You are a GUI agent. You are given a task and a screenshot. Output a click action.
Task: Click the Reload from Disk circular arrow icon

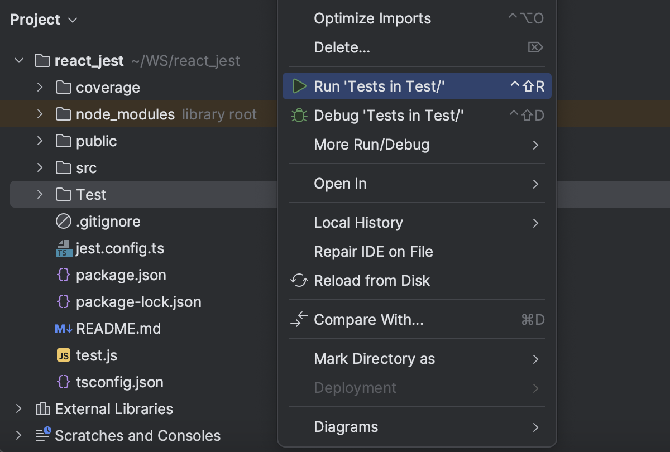click(x=299, y=281)
